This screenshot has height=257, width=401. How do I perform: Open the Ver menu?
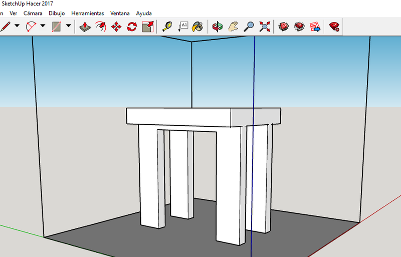pos(14,14)
